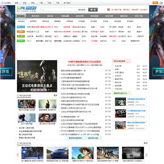
Task: Click the 52PK site logo
Action: click(x=26, y=9)
